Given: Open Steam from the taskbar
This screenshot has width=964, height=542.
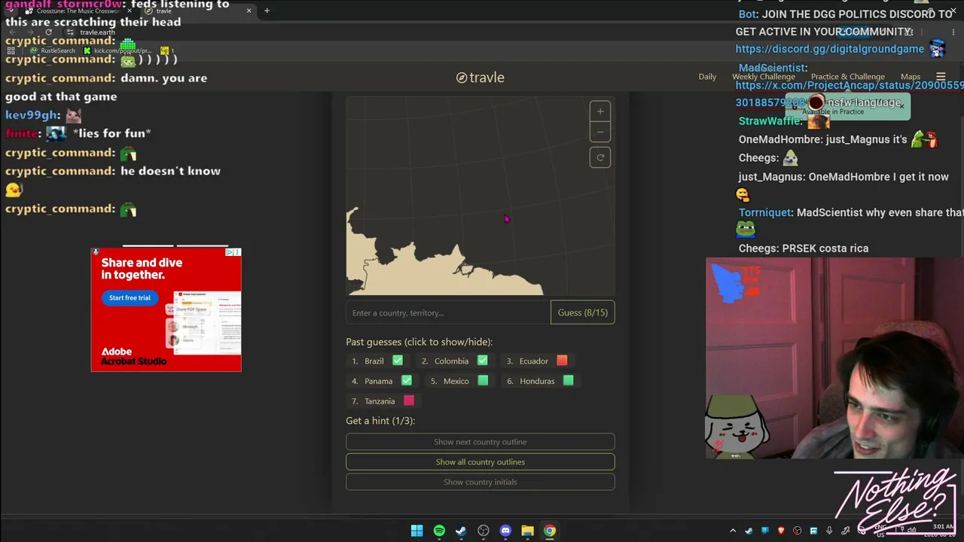Looking at the screenshot, I should click(x=461, y=531).
